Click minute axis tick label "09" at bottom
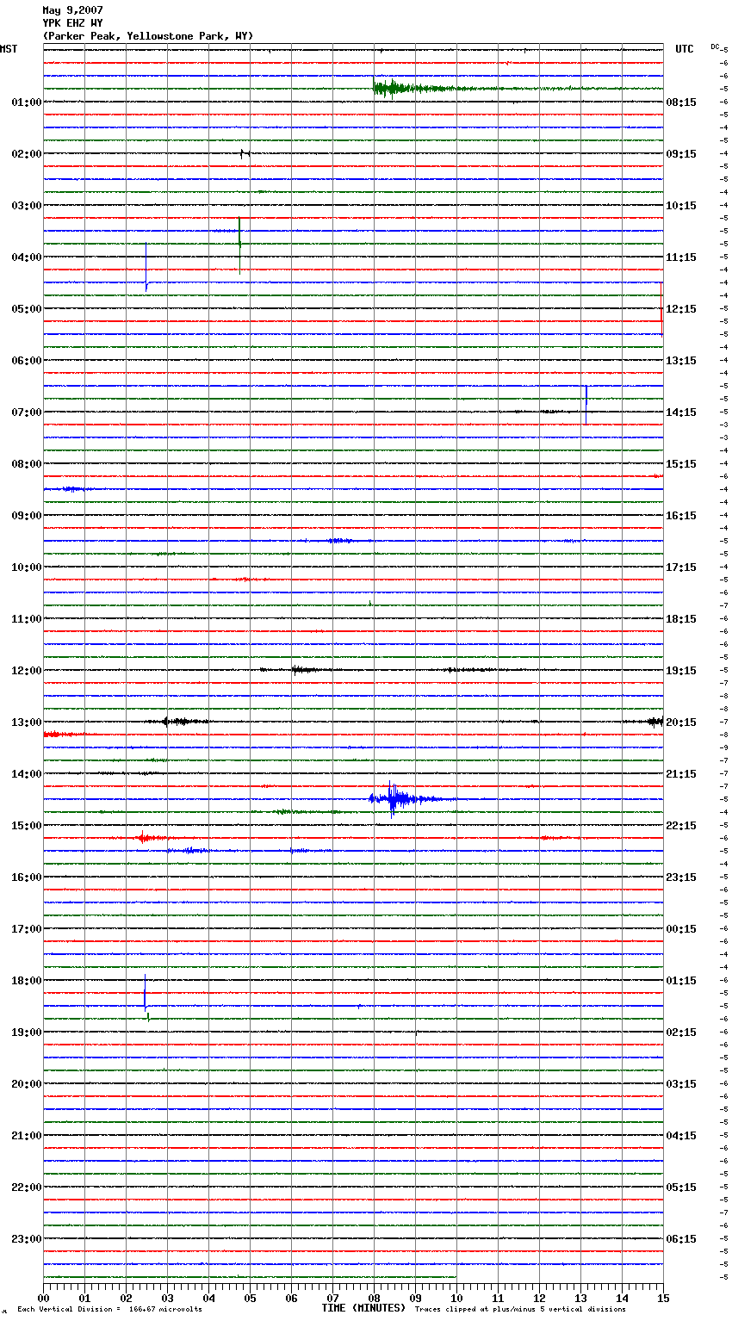Viewport: 732px width, 1321px height. tap(415, 1298)
